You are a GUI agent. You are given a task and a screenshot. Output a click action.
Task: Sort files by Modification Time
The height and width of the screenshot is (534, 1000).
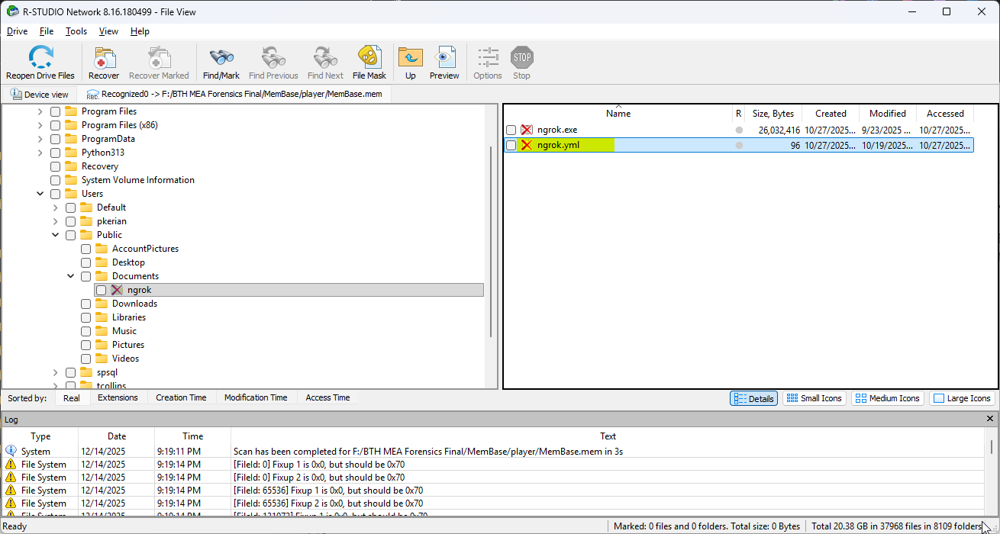[x=256, y=397]
